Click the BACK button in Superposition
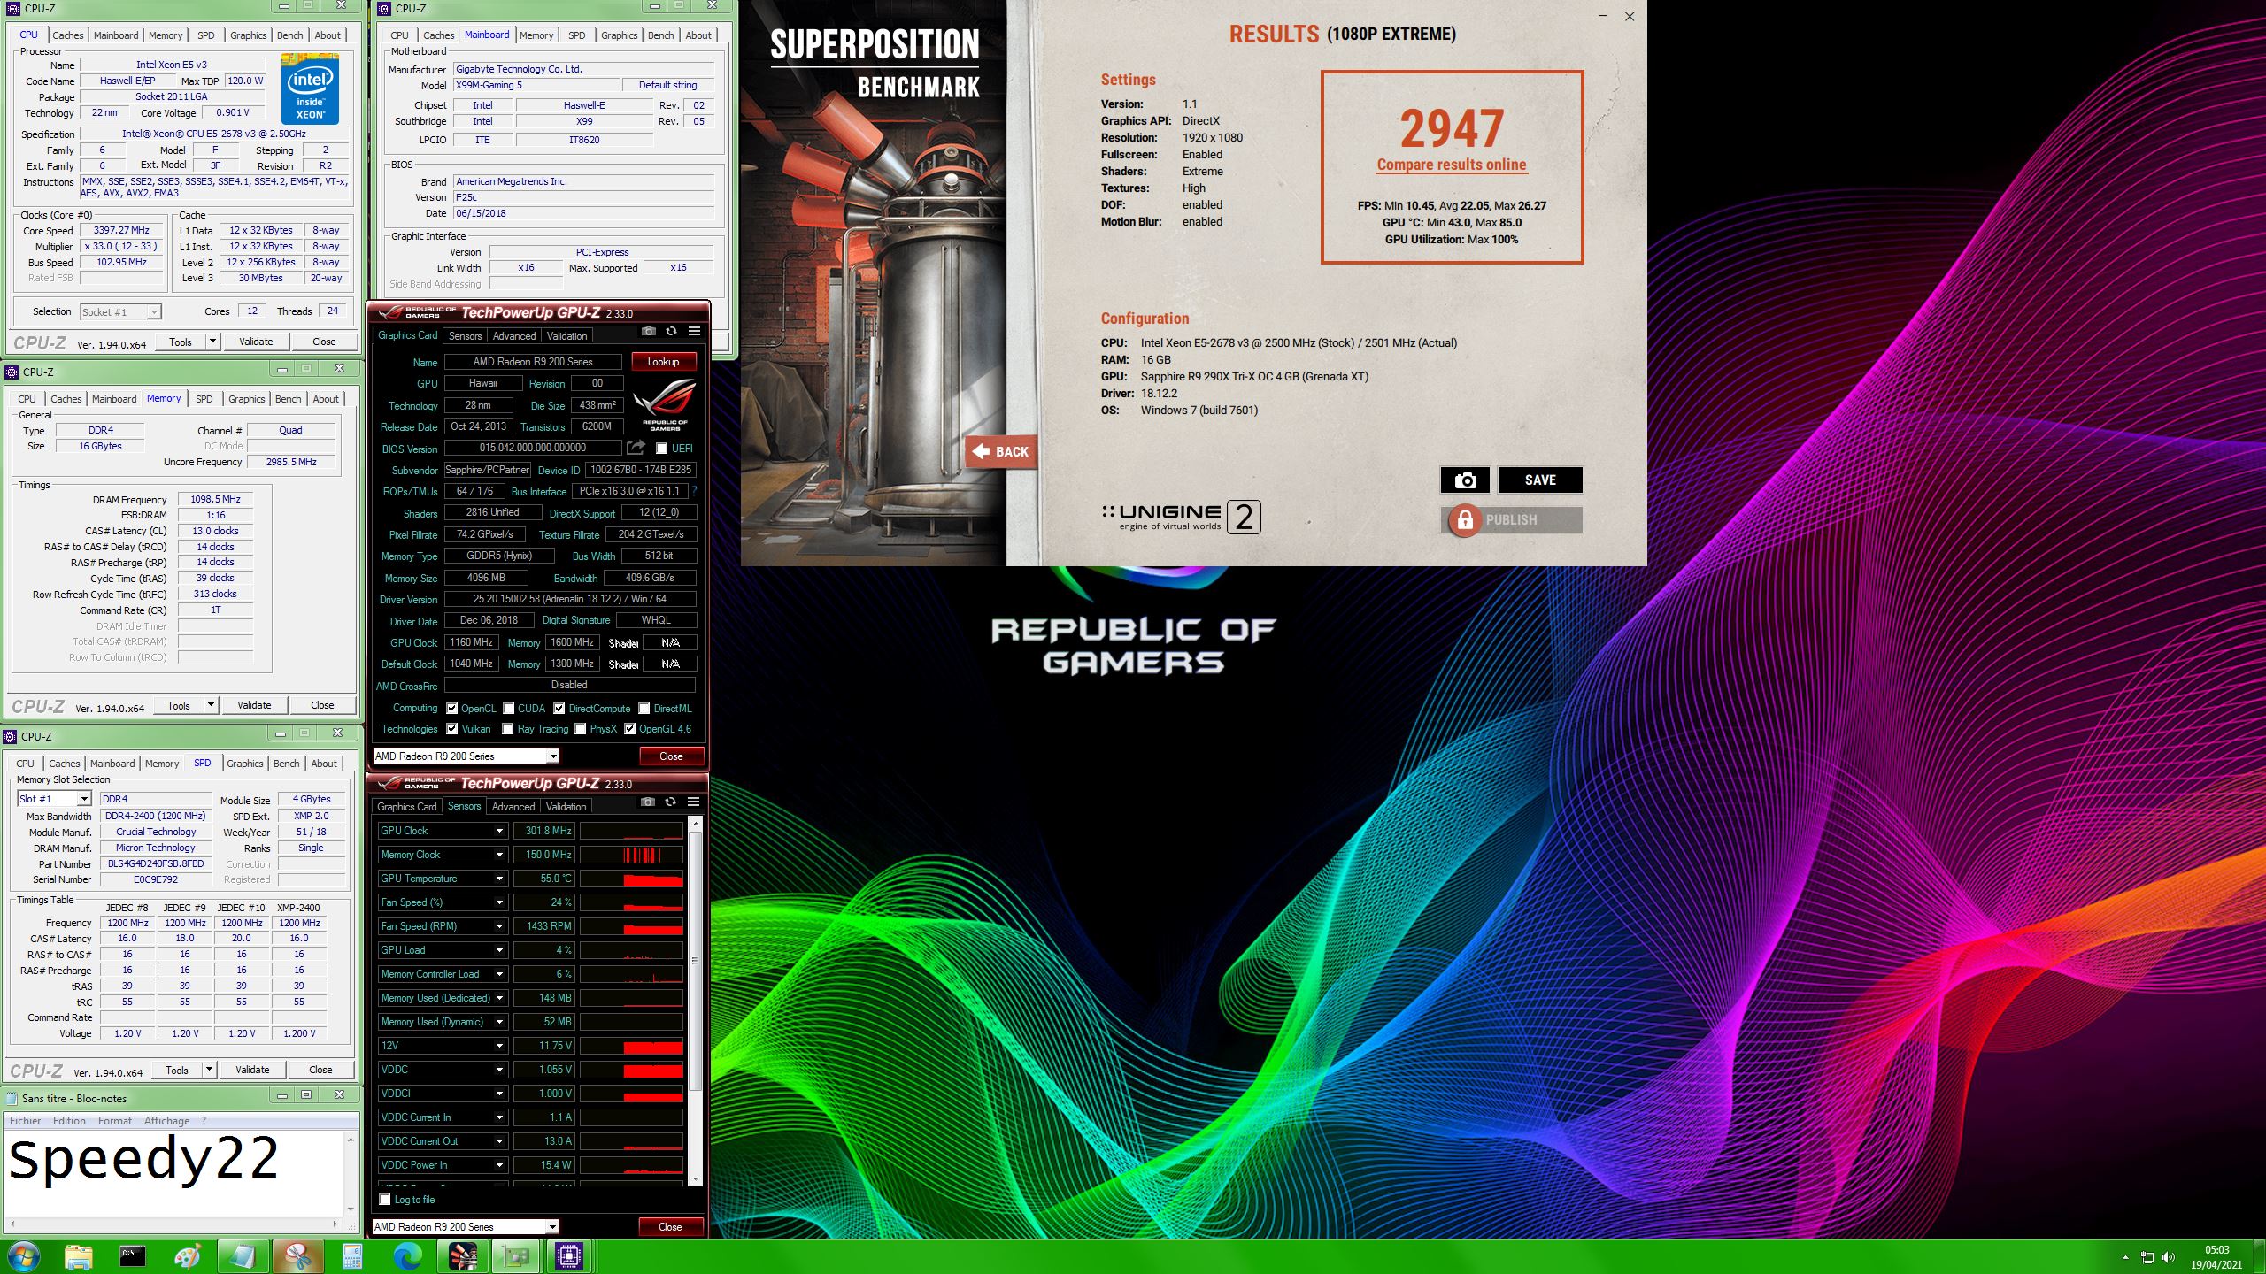The image size is (2266, 1274). point(1002,452)
